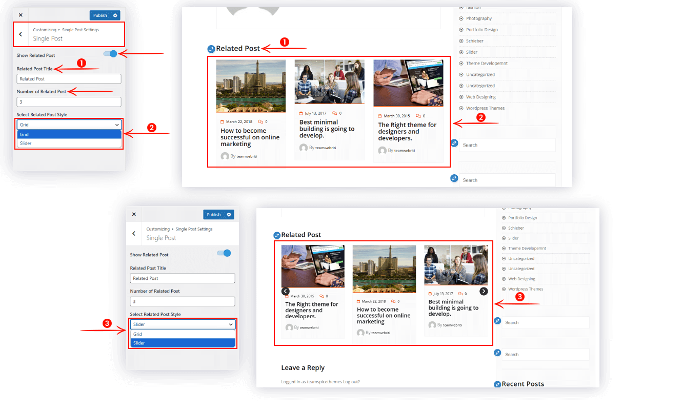
Task: Open Schieber category in grid preview sidebar
Action: [475, 41]
